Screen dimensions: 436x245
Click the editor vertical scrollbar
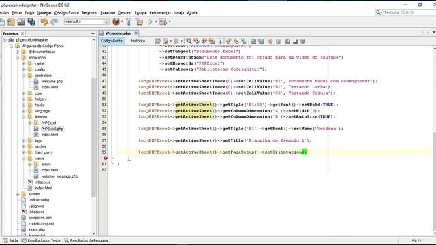coord(434,180)
